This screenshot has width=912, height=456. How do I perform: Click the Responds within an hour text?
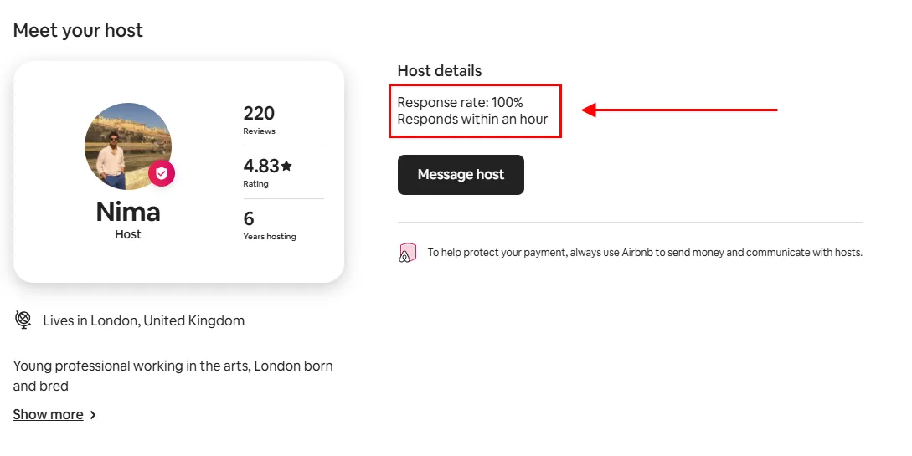pyautogui.click(x=473, y=119)
